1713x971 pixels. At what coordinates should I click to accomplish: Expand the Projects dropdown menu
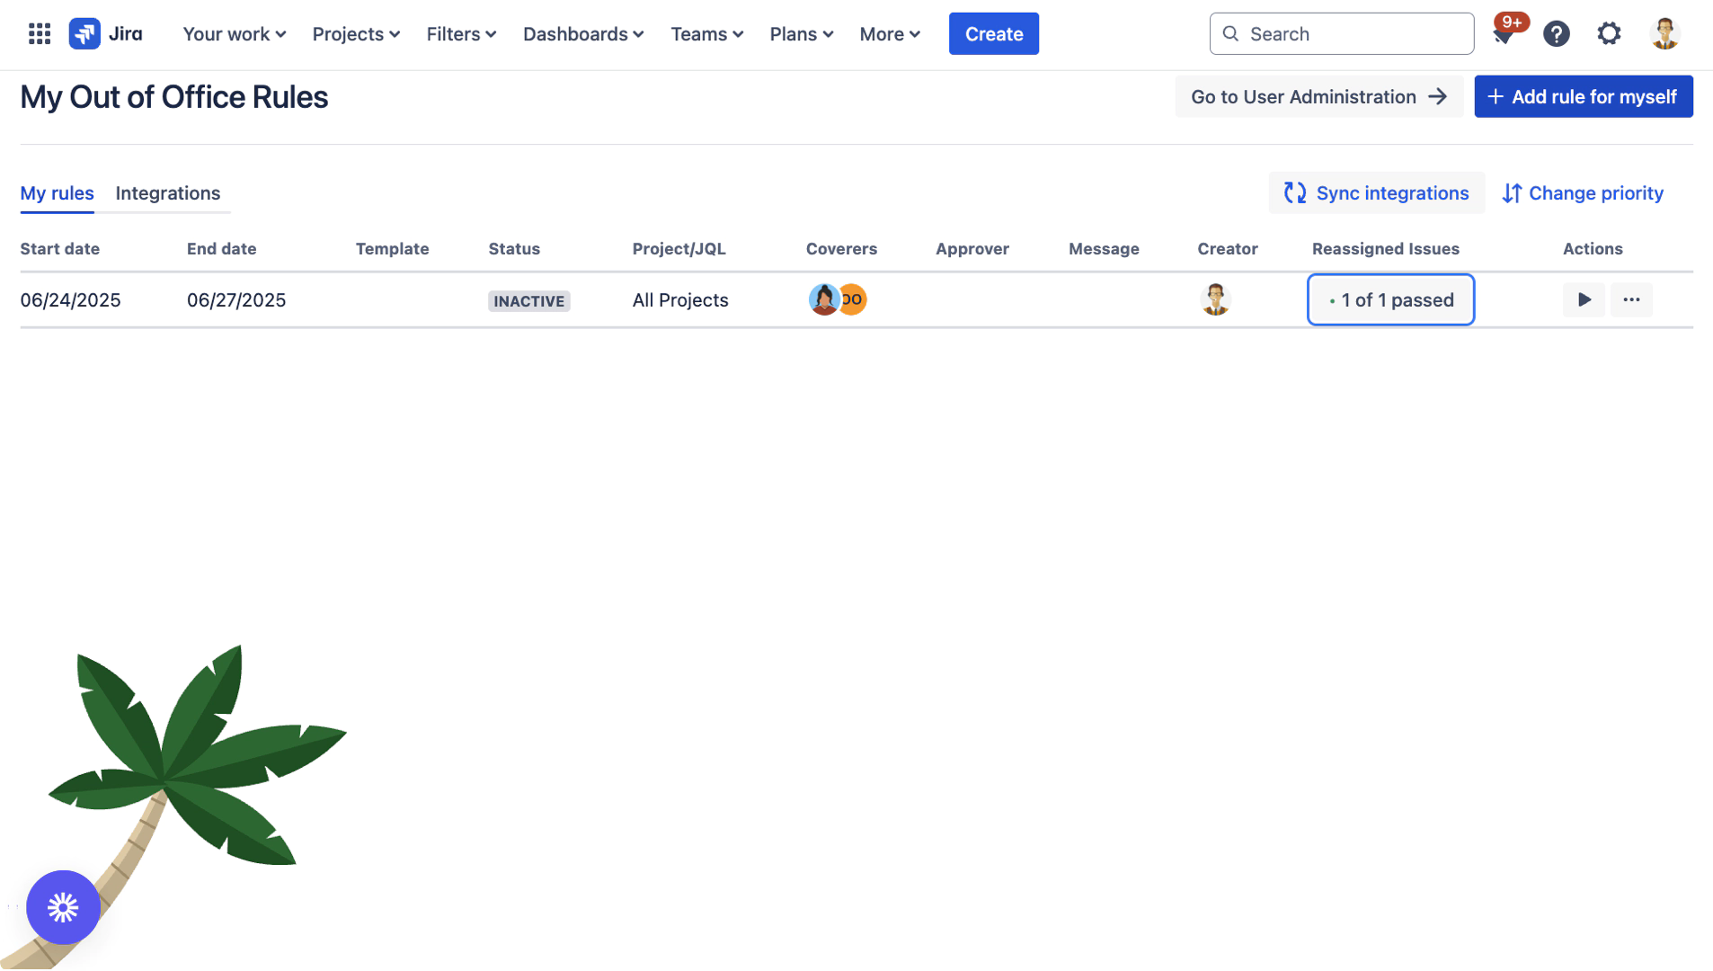pos(356,34)
